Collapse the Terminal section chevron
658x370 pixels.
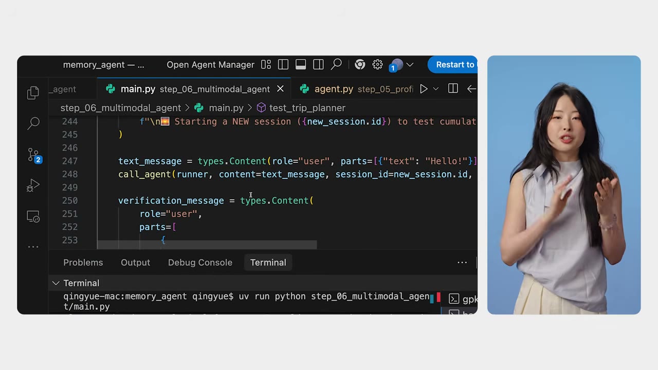(56, 283)
